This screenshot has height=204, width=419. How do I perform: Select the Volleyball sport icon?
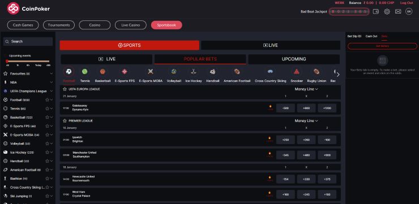174,71
